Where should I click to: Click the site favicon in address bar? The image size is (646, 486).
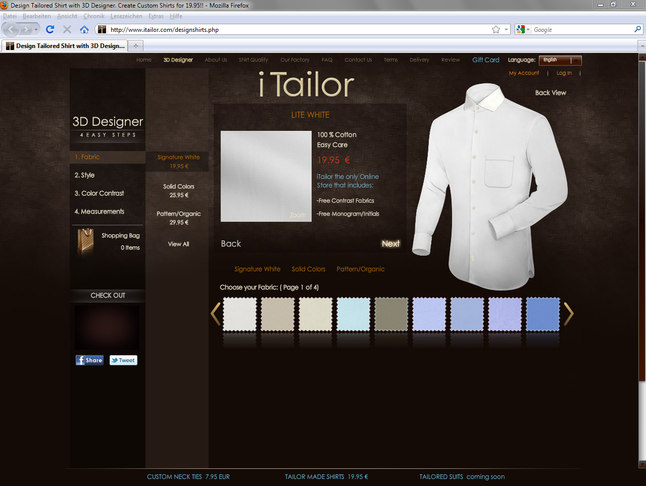[x=102, y=29]
